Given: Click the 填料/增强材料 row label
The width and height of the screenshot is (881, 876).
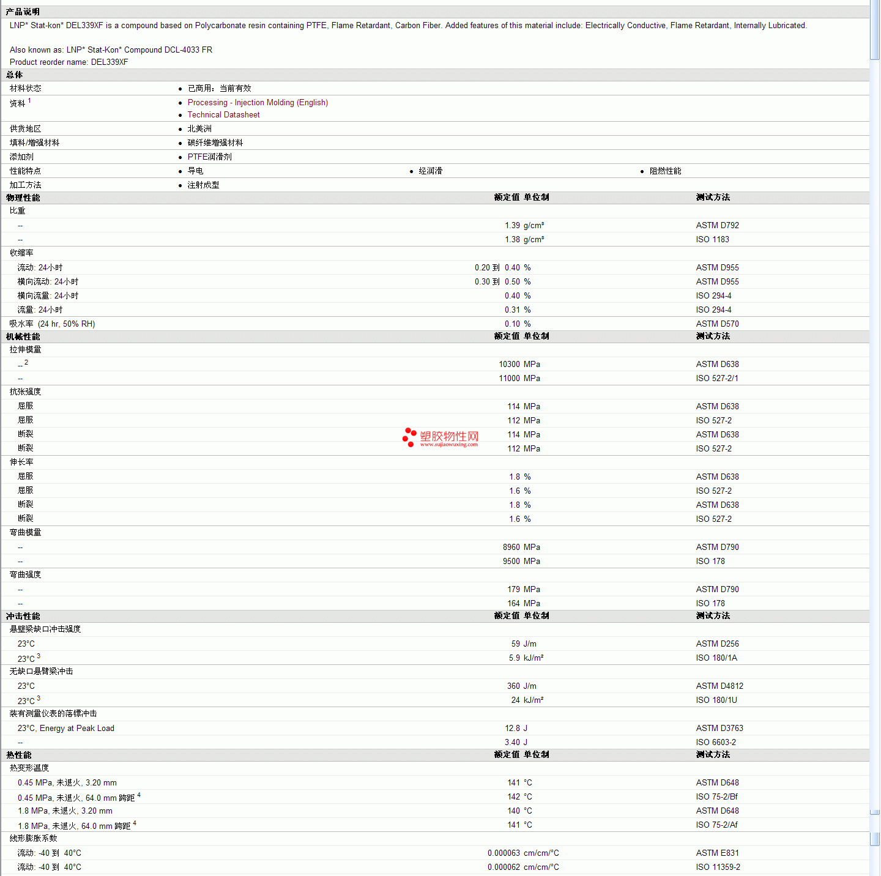Looking at the screenshot, I should (35, 143).
